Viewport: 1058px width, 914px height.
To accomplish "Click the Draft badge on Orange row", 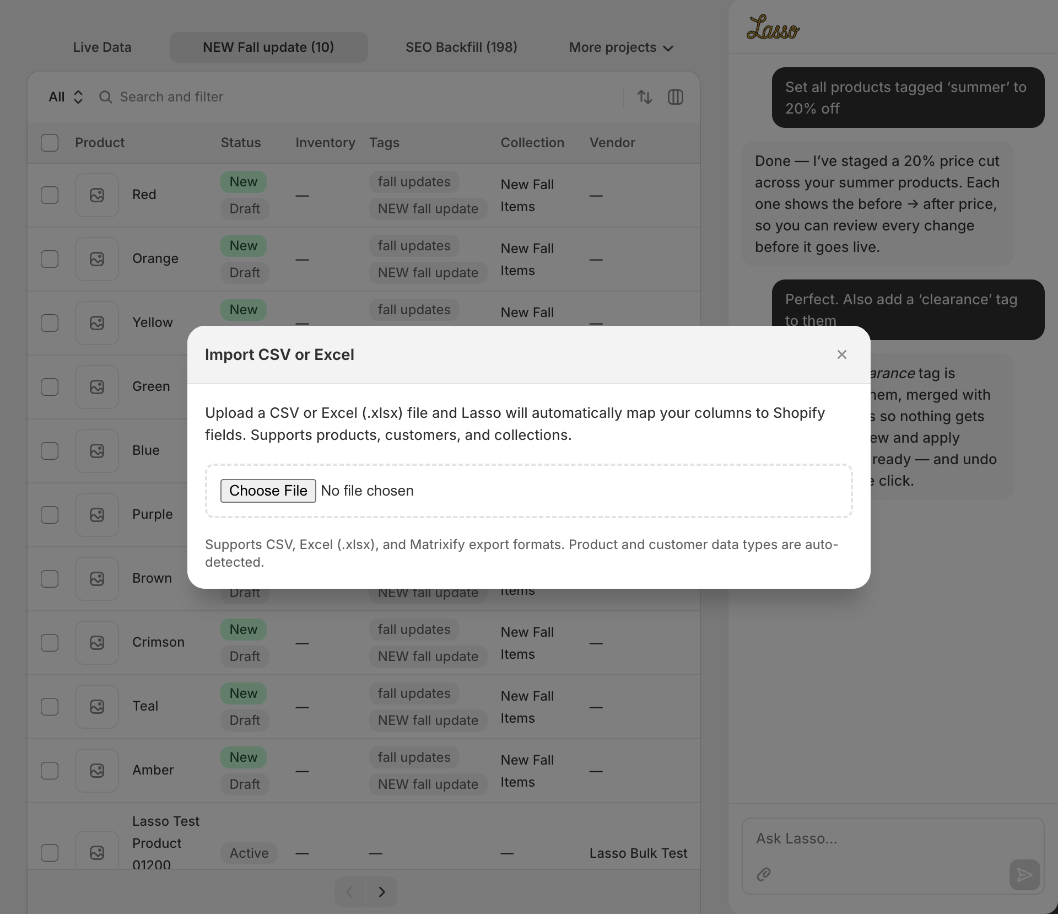I will 245,273.
